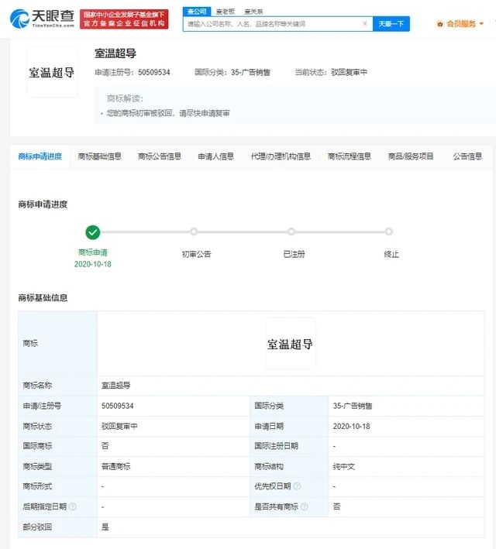496x549 pixels.
Task: Click the red 官方备案企业征信机构 banner
Action: tap(124, 19)
